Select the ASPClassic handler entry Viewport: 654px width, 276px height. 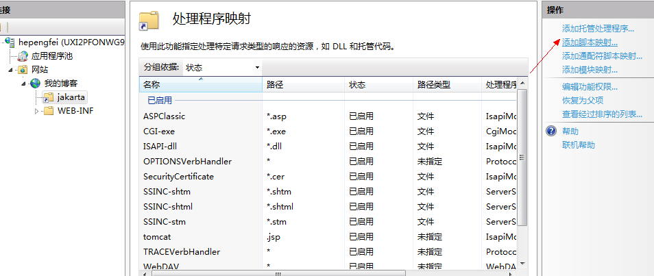[x=164, y=116]
